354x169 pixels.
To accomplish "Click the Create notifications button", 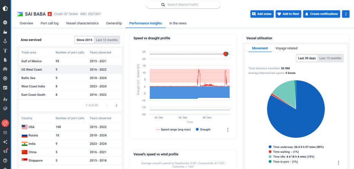I will (322, 14).
